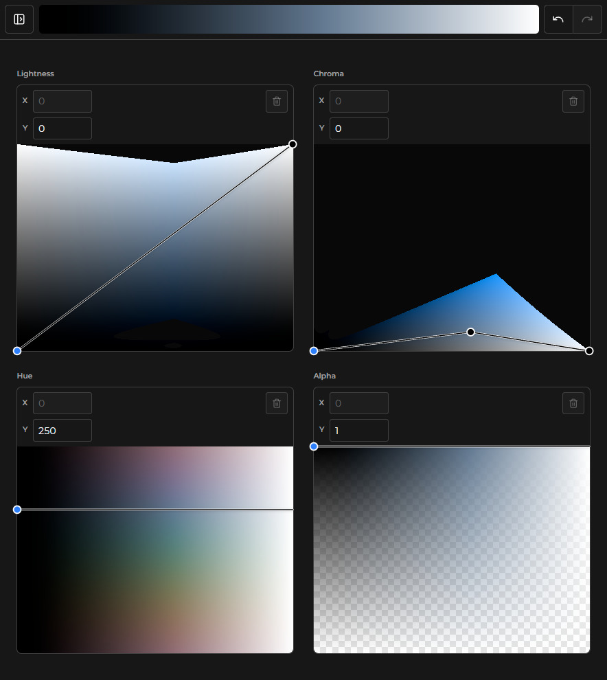Viewport: 607px width, 680px height.
Task: Select the Chroma X input field
Action: [x=358, y=101]
